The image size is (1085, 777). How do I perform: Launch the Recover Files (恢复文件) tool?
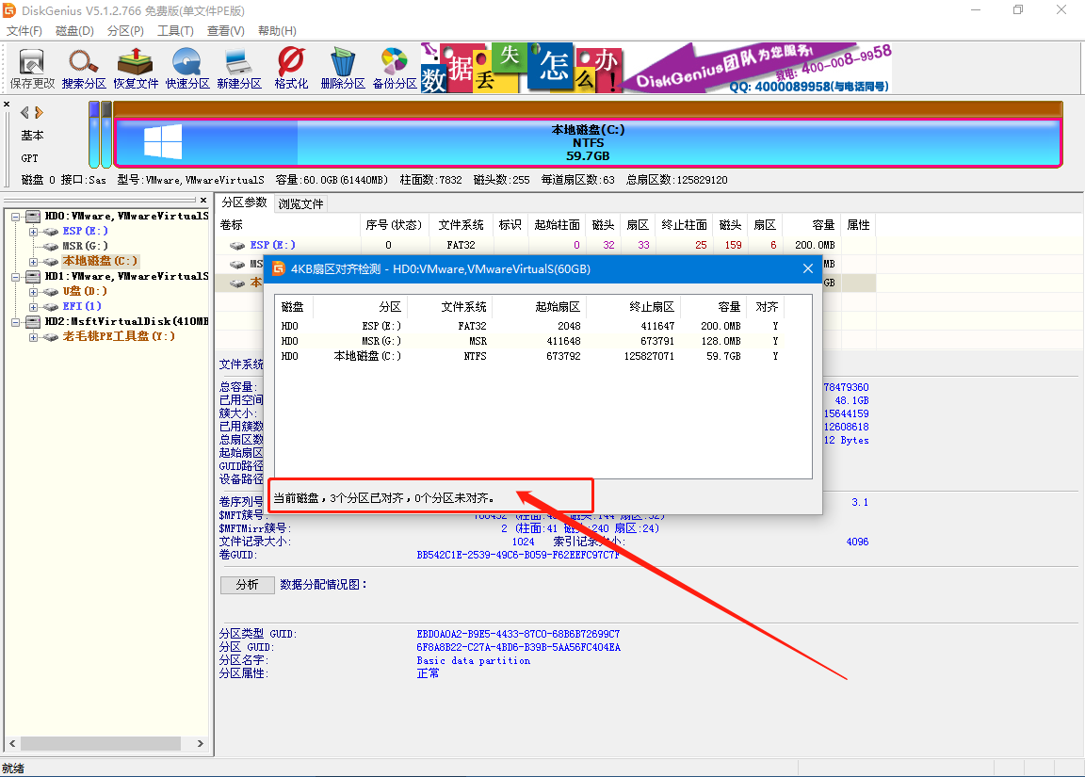pyautogui.click(x=136, y=69)
